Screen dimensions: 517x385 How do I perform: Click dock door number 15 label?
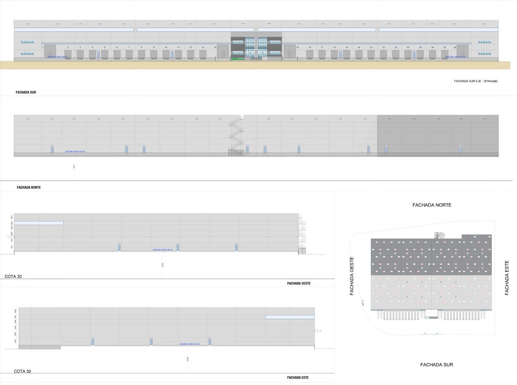click(297, 48)
